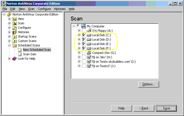Click the Histories books icon
This screenshot has width=184, height=116.
[14, 32]
